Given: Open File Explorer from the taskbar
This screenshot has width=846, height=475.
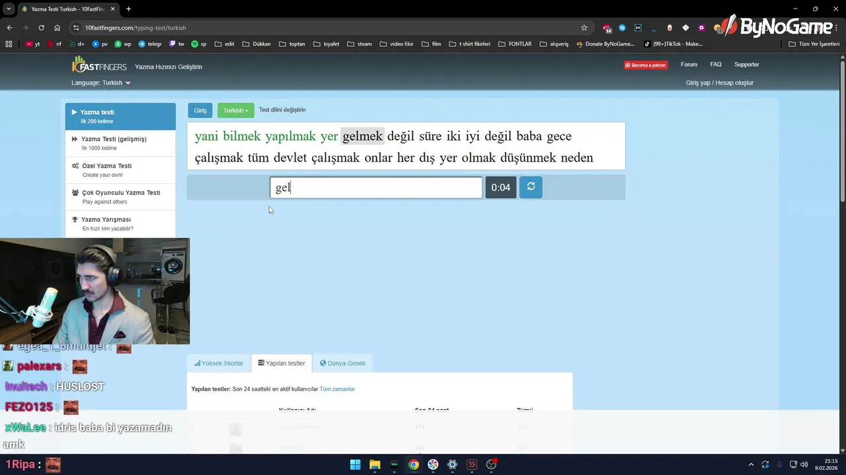Looking at the screenshot, I should click(375, 464).
